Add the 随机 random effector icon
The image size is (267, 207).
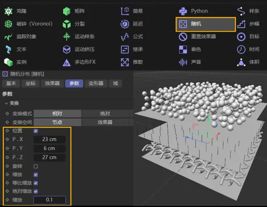tap(183, 24)
